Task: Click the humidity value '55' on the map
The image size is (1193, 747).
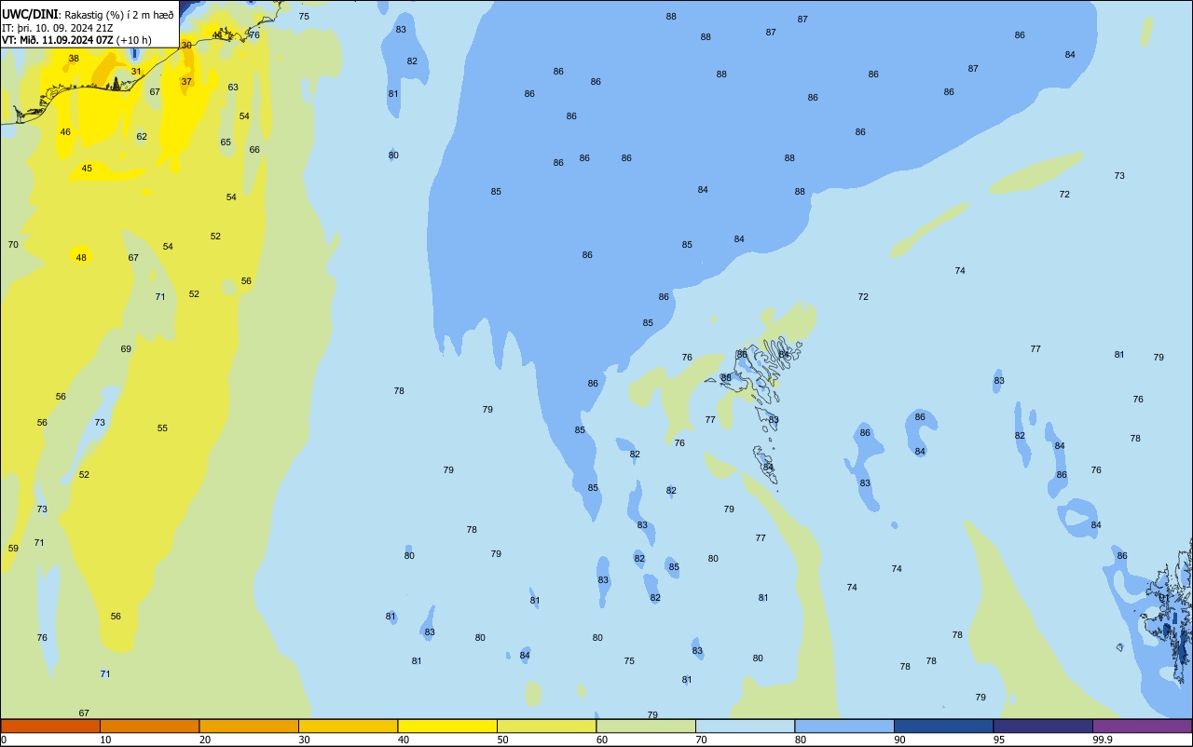Action: point(162,428)
